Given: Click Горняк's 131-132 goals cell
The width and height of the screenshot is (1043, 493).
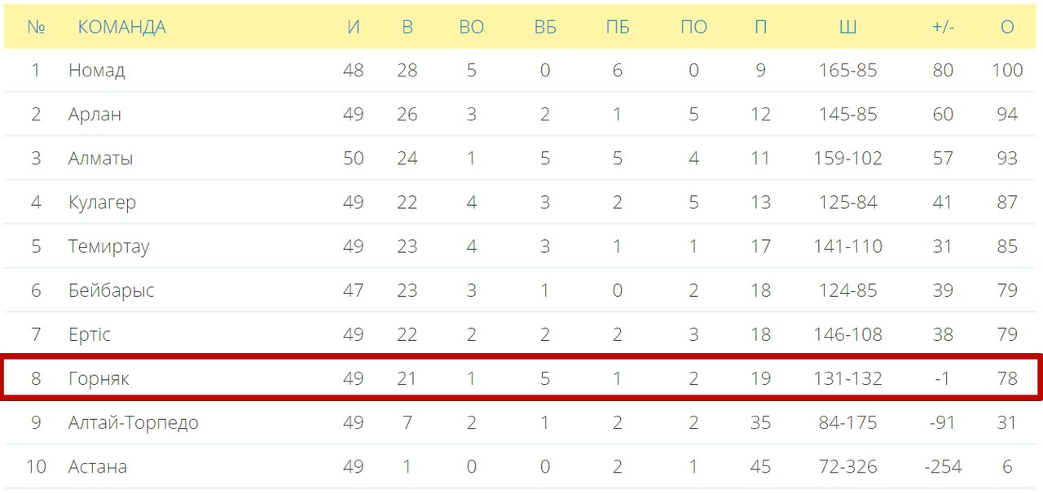Looking at the screenshot, I should [x=847, y=378].
